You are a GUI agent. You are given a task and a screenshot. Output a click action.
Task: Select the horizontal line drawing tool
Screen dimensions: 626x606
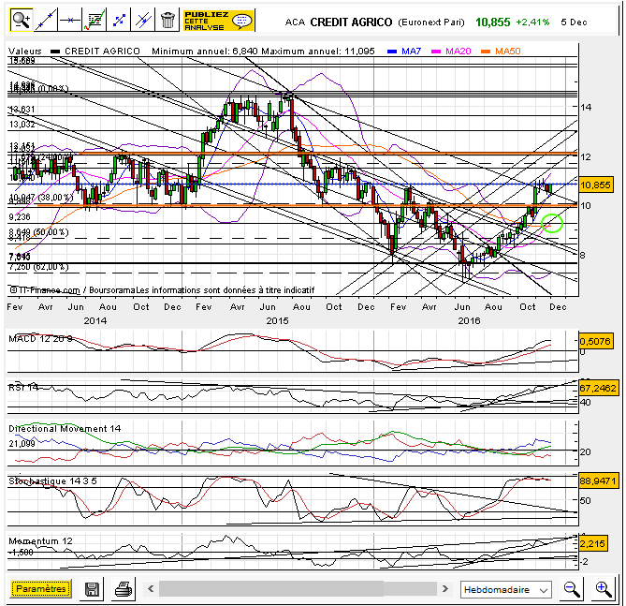tap(68, 19)
